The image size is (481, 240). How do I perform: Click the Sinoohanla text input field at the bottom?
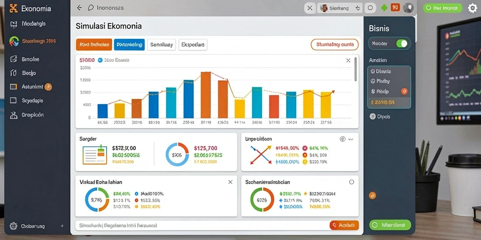(202, 225)
